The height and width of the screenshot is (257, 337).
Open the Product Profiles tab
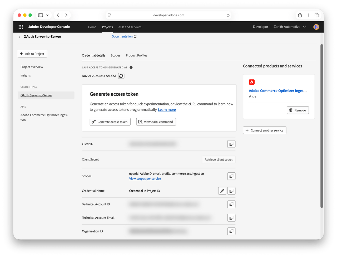point(136,55)
